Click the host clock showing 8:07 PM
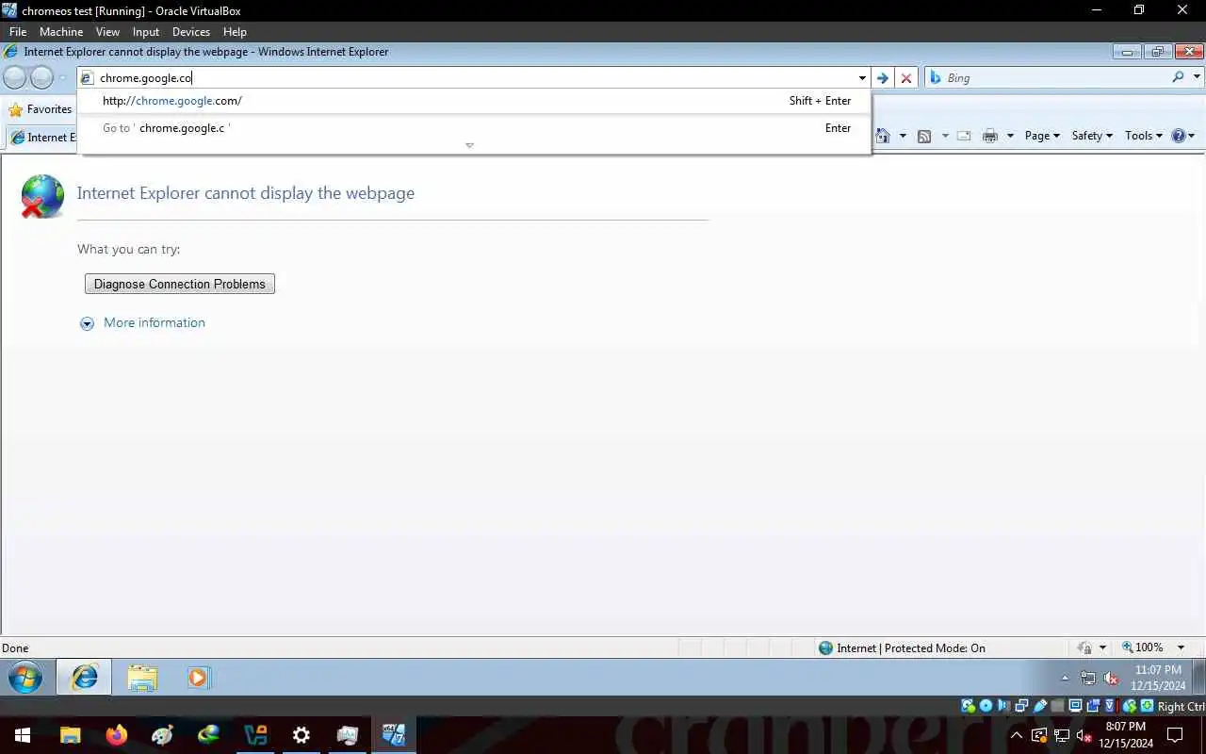The image size is (1206, 754). pyautogui.click(x=1125, y=735)
